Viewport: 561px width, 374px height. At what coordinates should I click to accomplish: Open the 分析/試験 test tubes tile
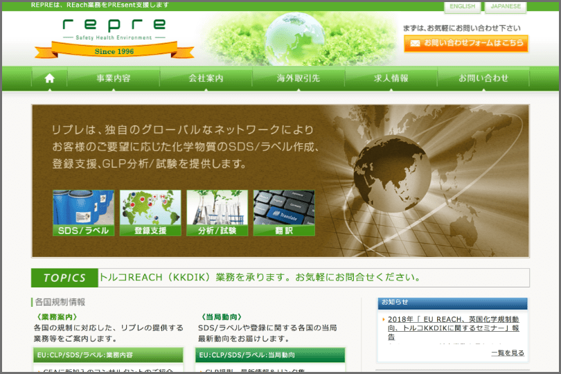click(217, 213)
